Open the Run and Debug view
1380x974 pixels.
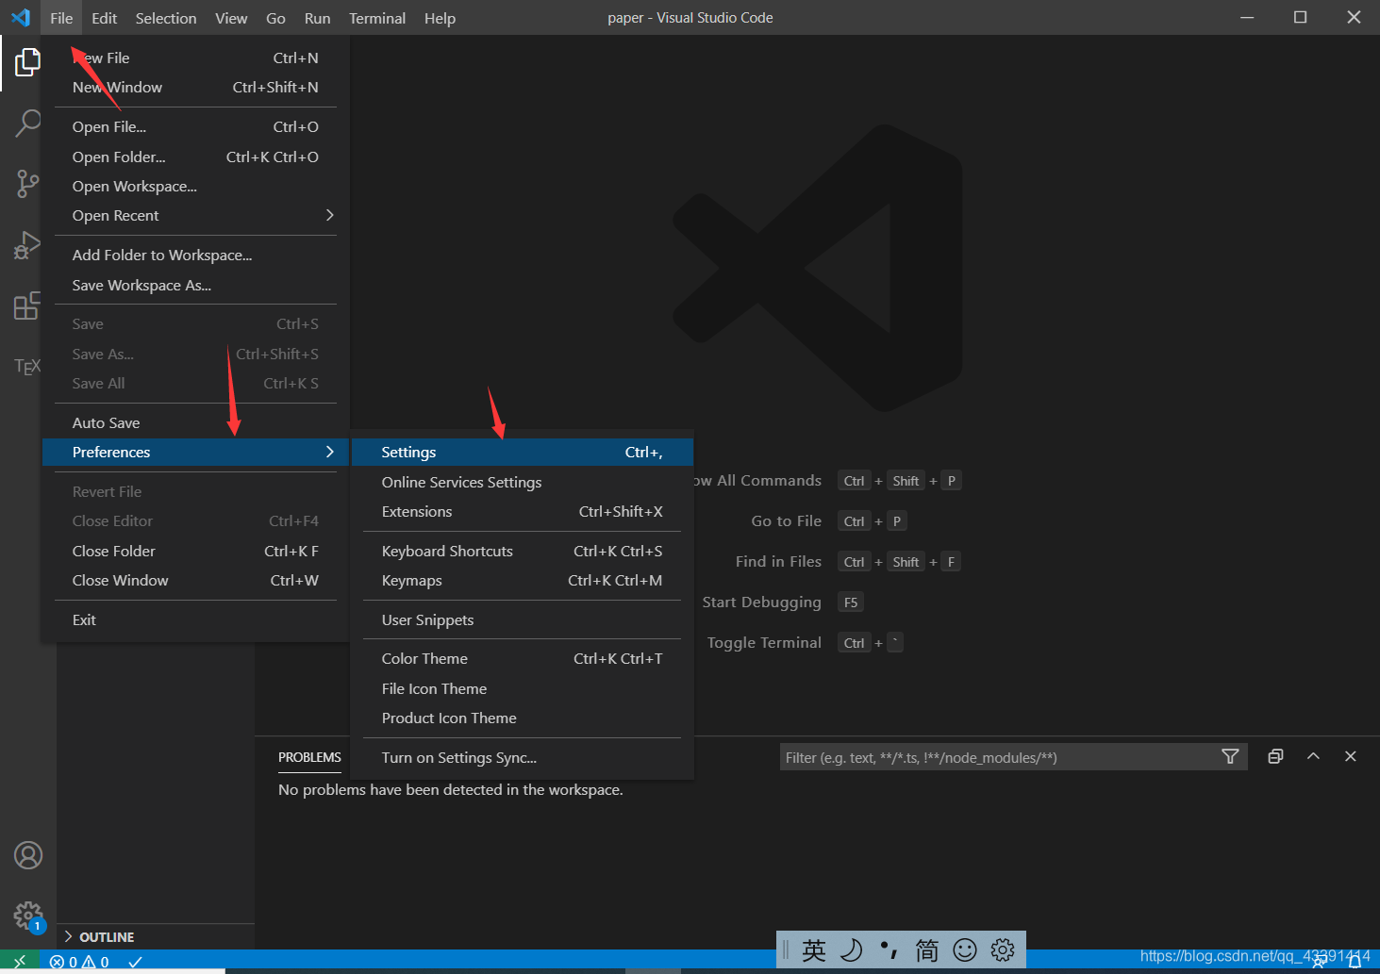point(28,245)
